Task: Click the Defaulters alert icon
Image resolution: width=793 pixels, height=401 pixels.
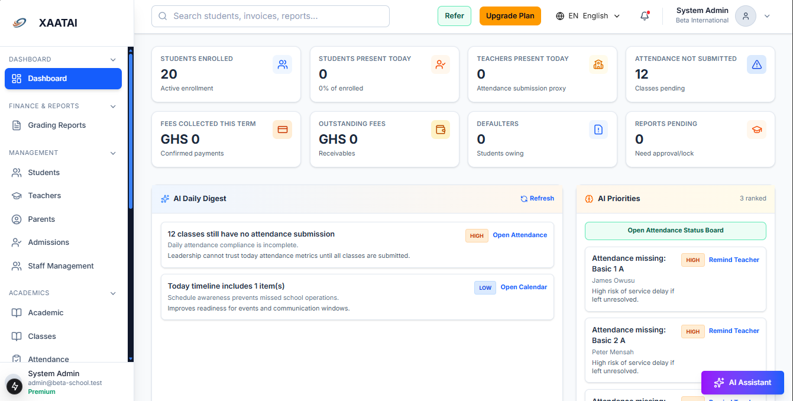Action: click(598, 130)
